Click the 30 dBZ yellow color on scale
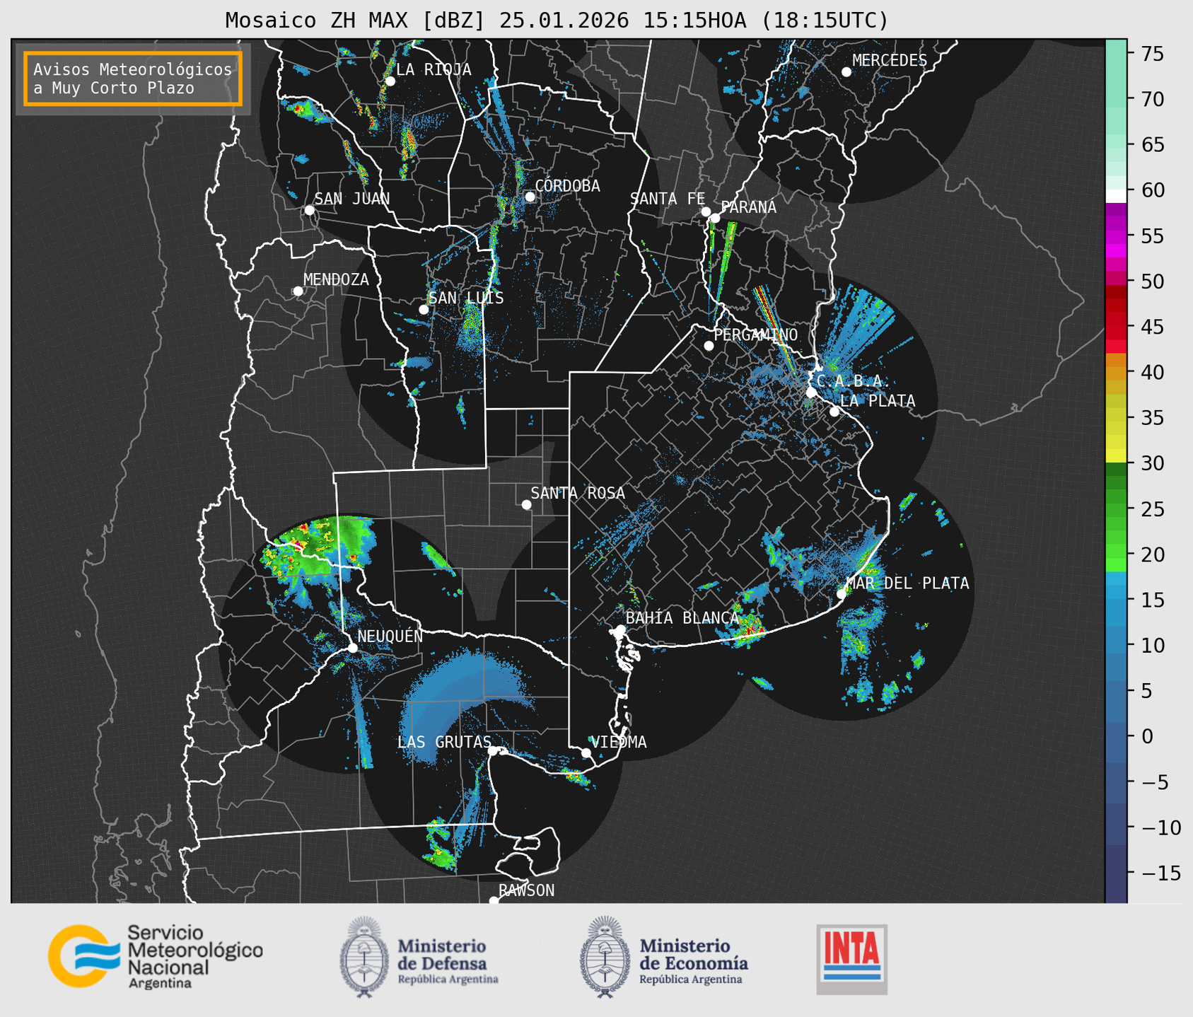Viewport: 1193px width, 1017px height. pos(1115,456)
